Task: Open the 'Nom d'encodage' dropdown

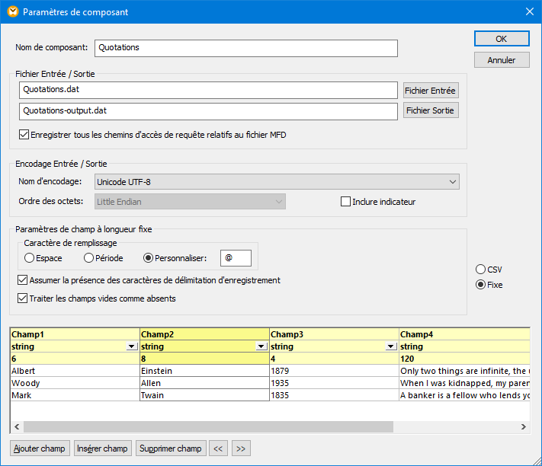Action: 453,182
